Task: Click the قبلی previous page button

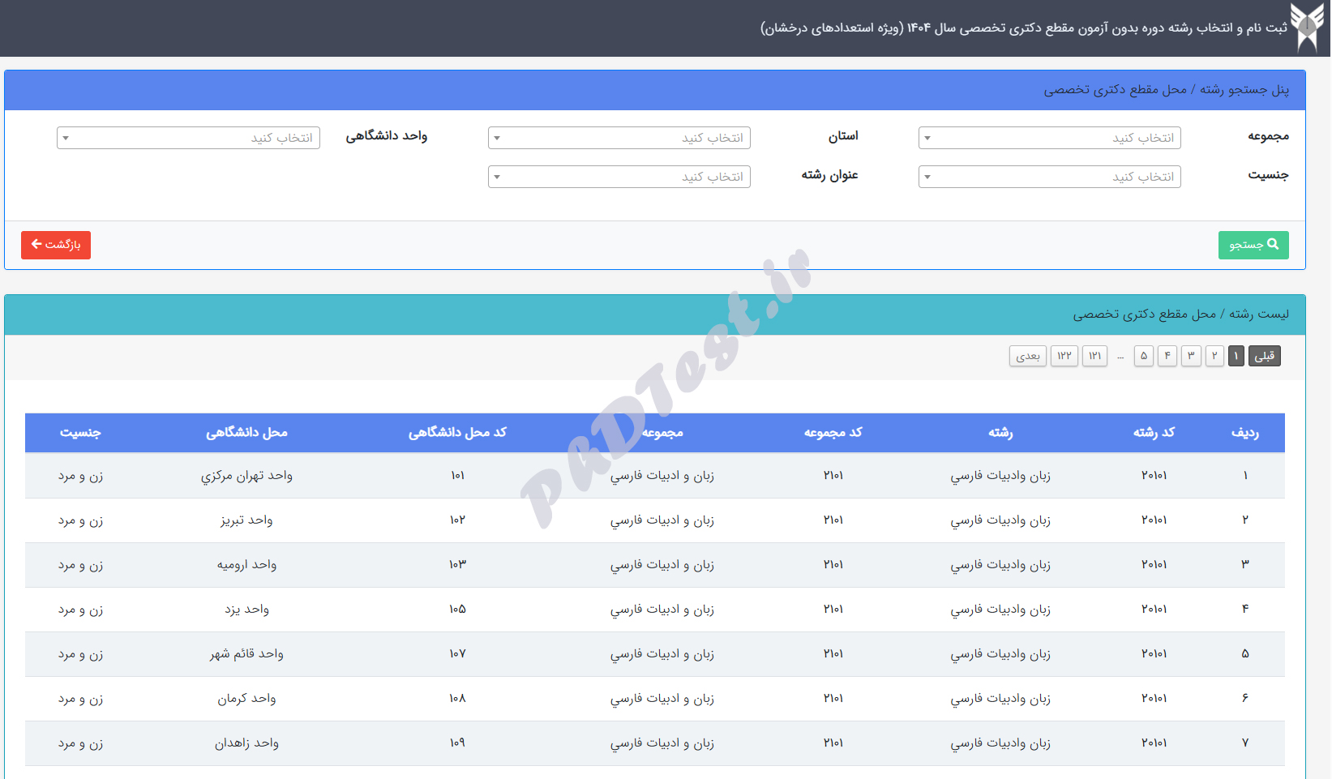Action: click(x=1264, y=356)
